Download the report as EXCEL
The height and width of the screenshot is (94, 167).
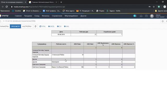(51, 26)
